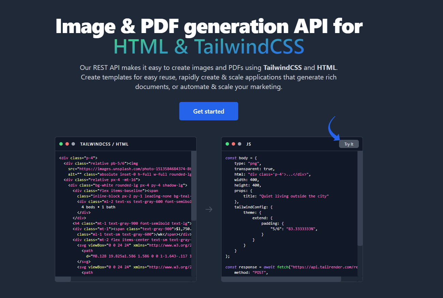Image resolution: width=443 pixels, height=298 pixels.
Task: Click the Get started button
Action: coord(209,111)
